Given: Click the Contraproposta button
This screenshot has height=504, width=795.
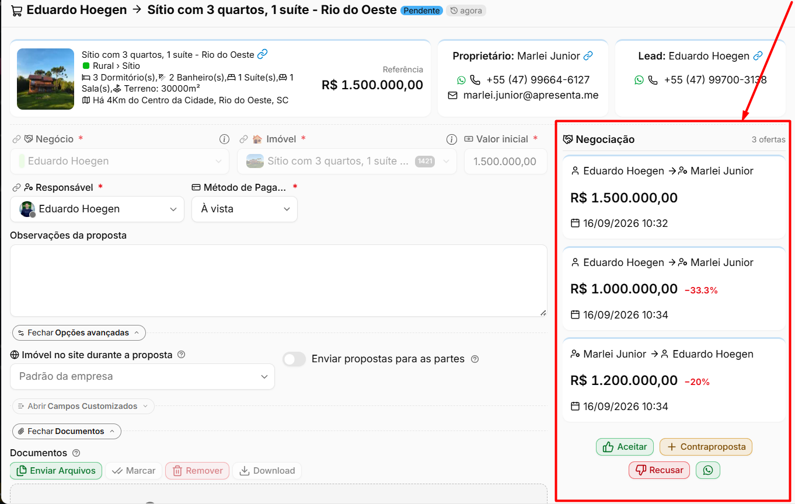Looking at the screenshot, I should 706,447.
